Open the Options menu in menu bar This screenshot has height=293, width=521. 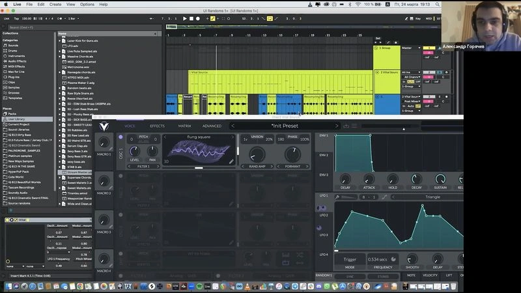click(x=87, y=5)
